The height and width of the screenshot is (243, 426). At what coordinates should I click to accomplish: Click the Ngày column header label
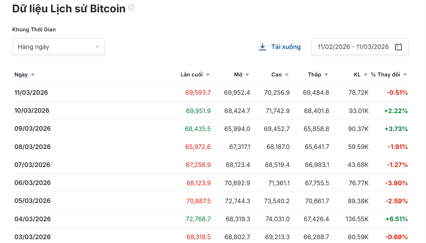[21, 75]
